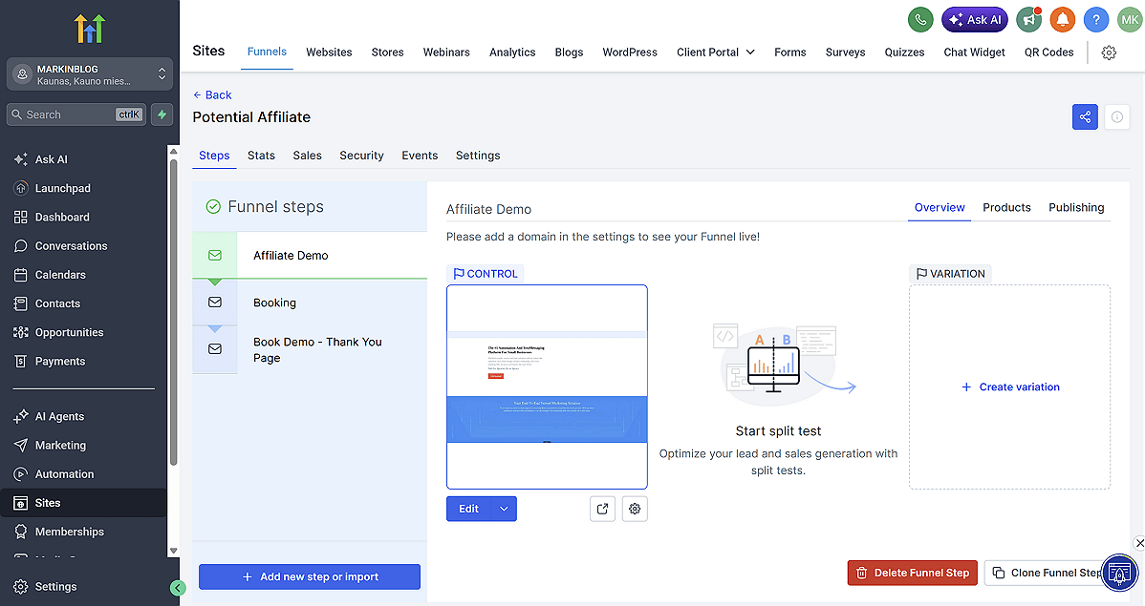Click Delete Funnel Step
This screenshot has height=606, width=1145.
[x=912, y=574]
